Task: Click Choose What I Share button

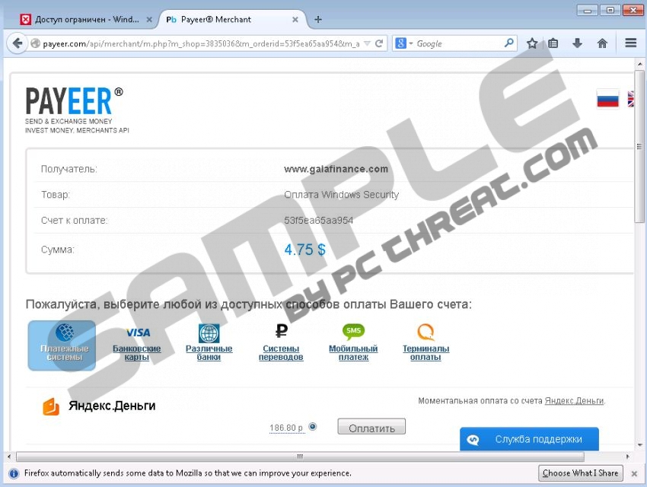Action: pos(580,473)
